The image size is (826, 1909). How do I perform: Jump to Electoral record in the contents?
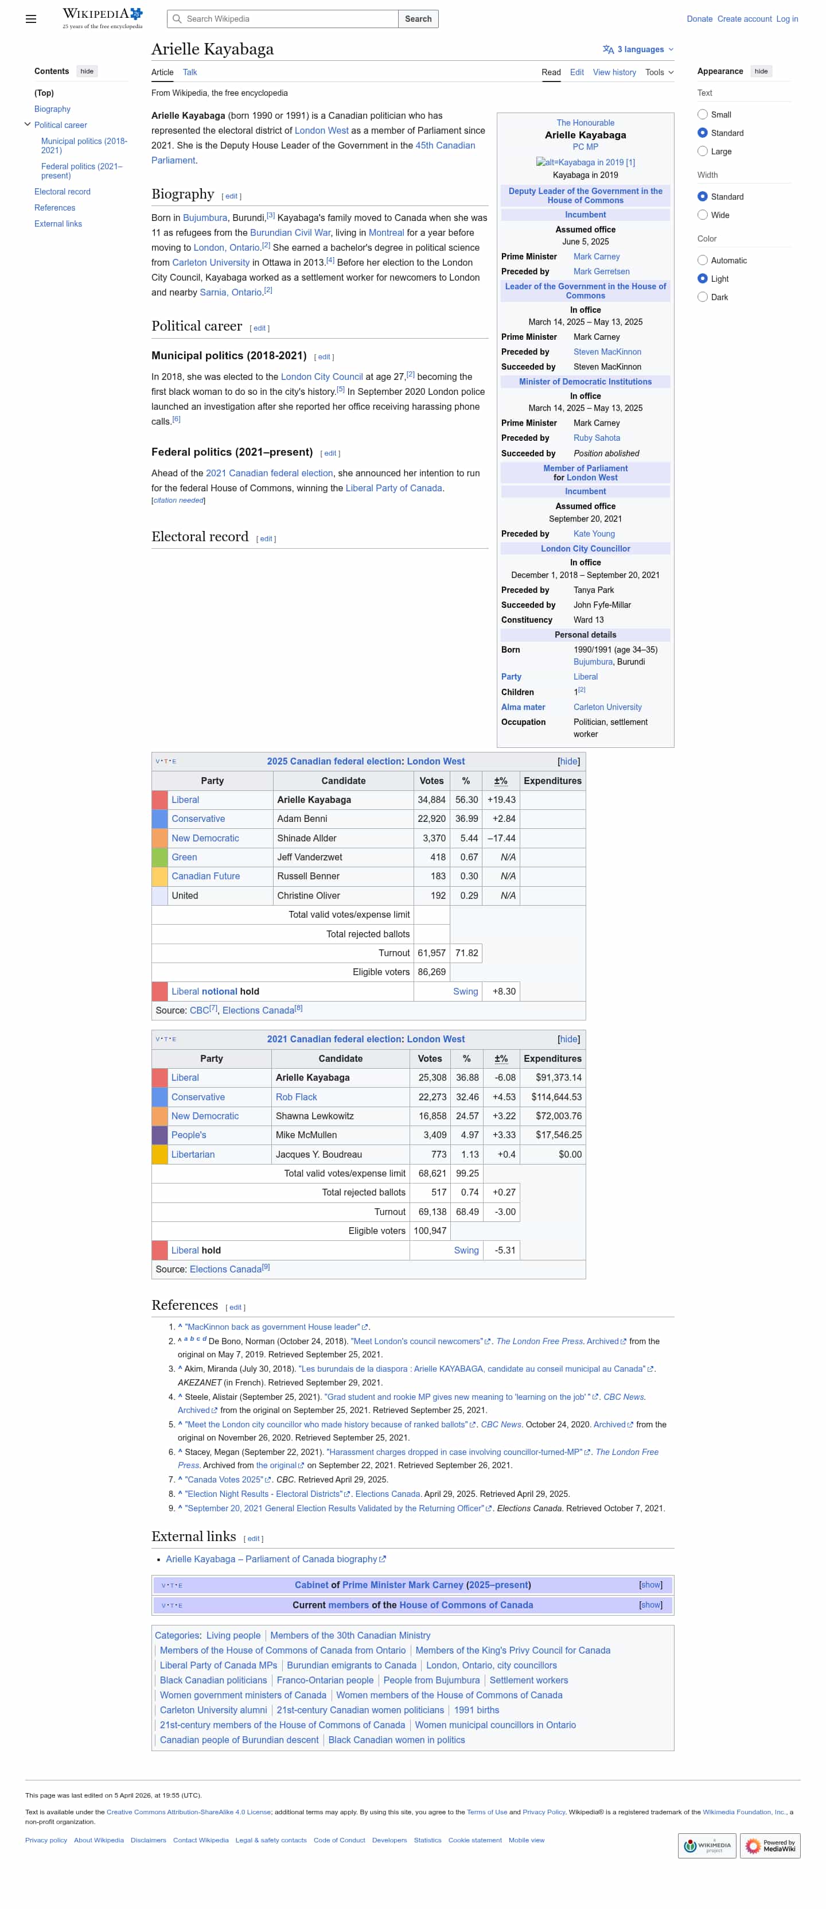62,192
